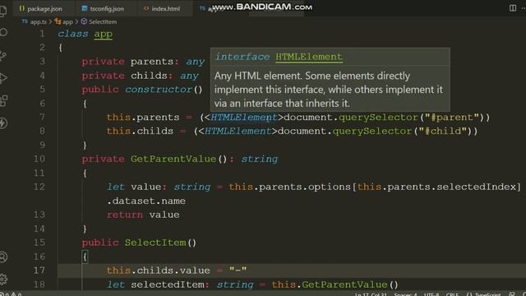This screenshot has height=296, width=526.
Task: Open the Explorer view in the activity bar
Action: (x=2, y=11)
